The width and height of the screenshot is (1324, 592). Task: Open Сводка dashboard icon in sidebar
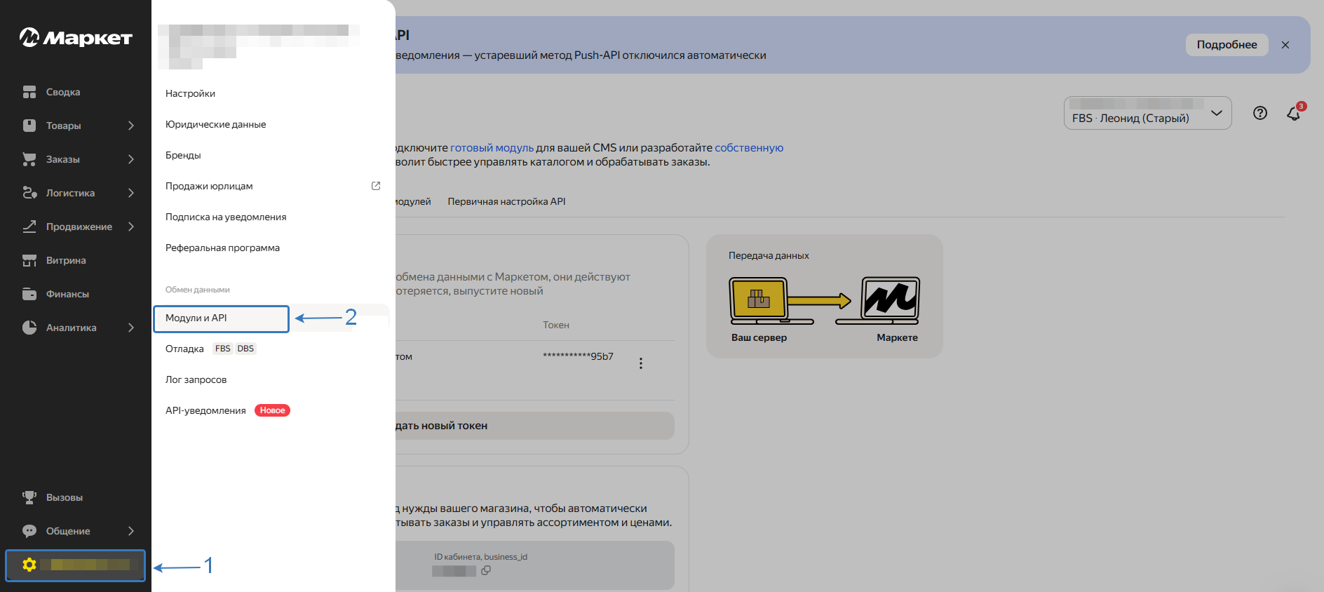29,92
